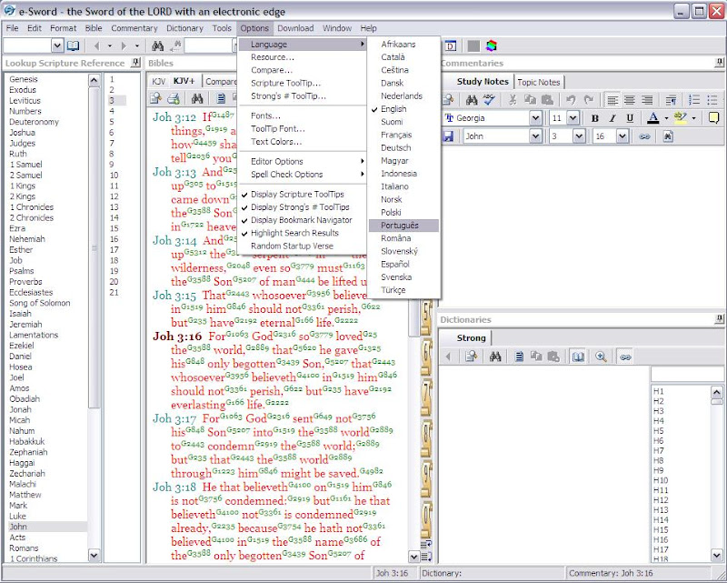Viewport: 727px width, 583px height.
Task: Click the gray color square in the top toolbar
Action: [473, 45]
